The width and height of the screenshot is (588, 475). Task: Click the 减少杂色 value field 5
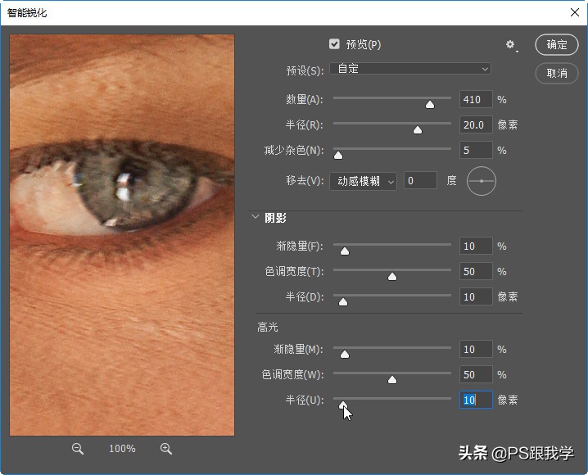point(476,151)
